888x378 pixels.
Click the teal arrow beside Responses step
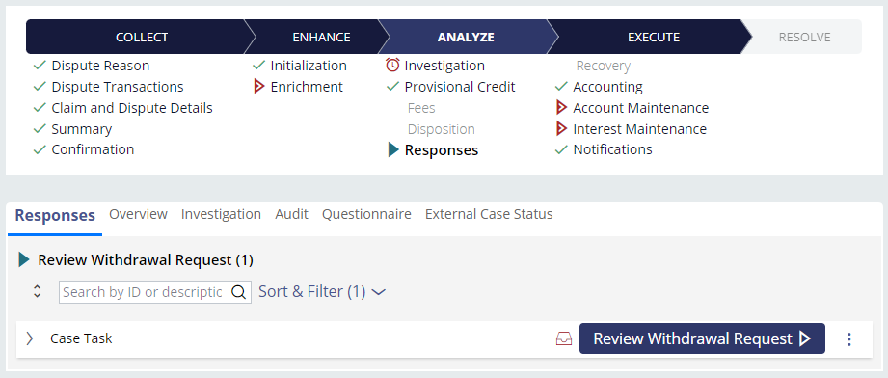[x=393, y=150]
